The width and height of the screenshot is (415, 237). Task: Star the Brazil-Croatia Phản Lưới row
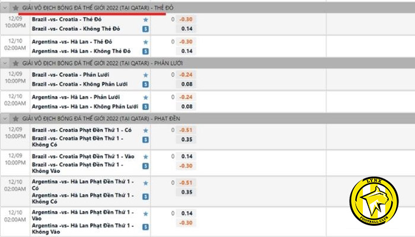point(146,75)
